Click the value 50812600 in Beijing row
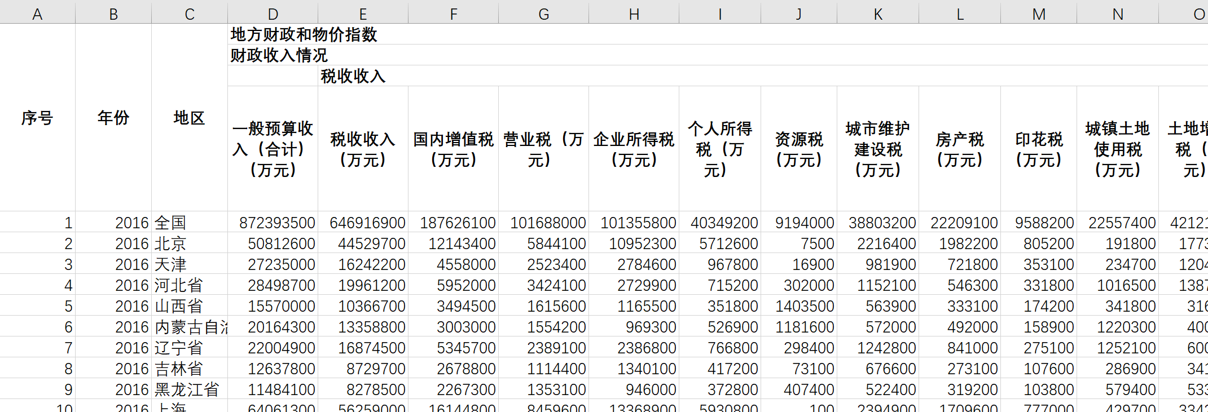The image size is (1208, 412). (x=282, y=244)
